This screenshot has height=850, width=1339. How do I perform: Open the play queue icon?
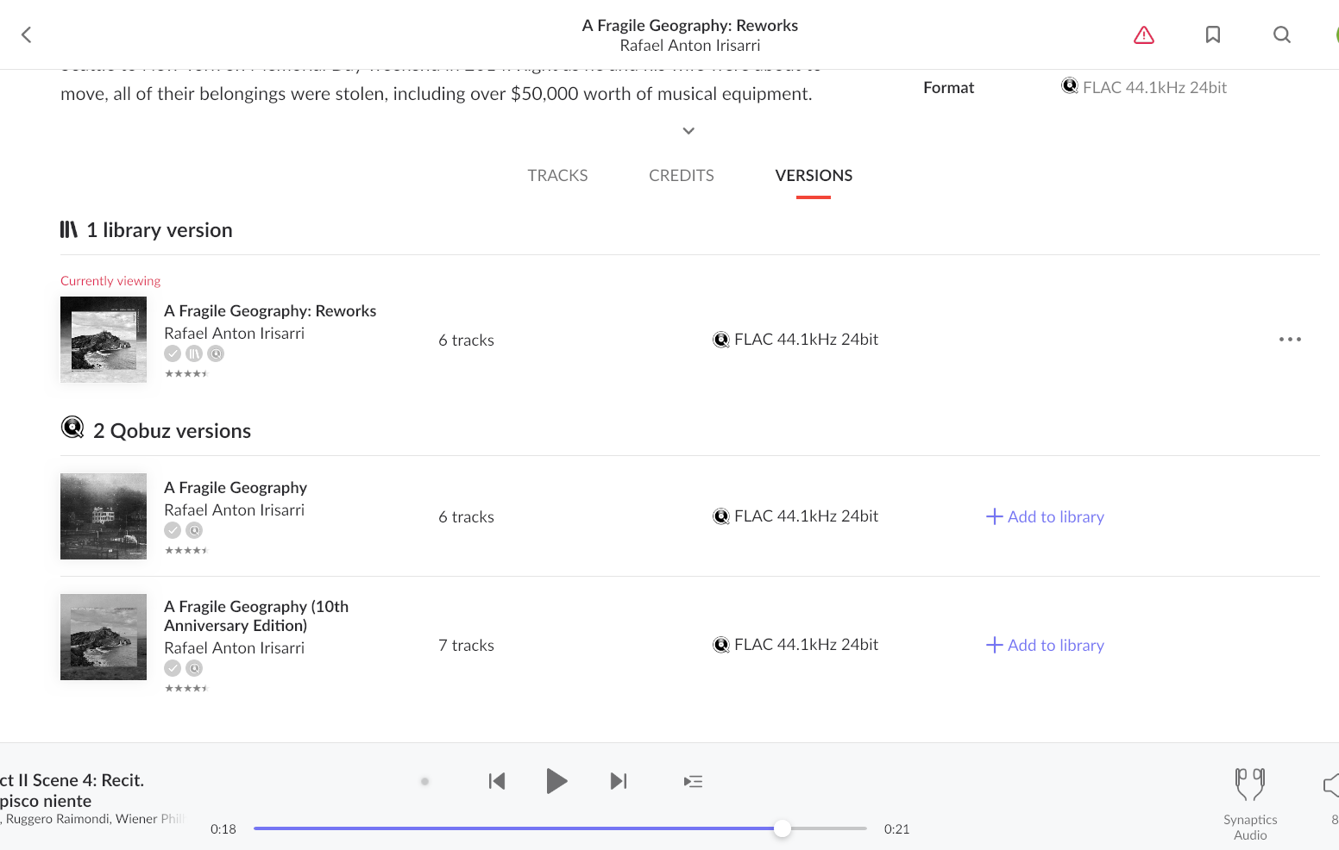coord(693,781)
